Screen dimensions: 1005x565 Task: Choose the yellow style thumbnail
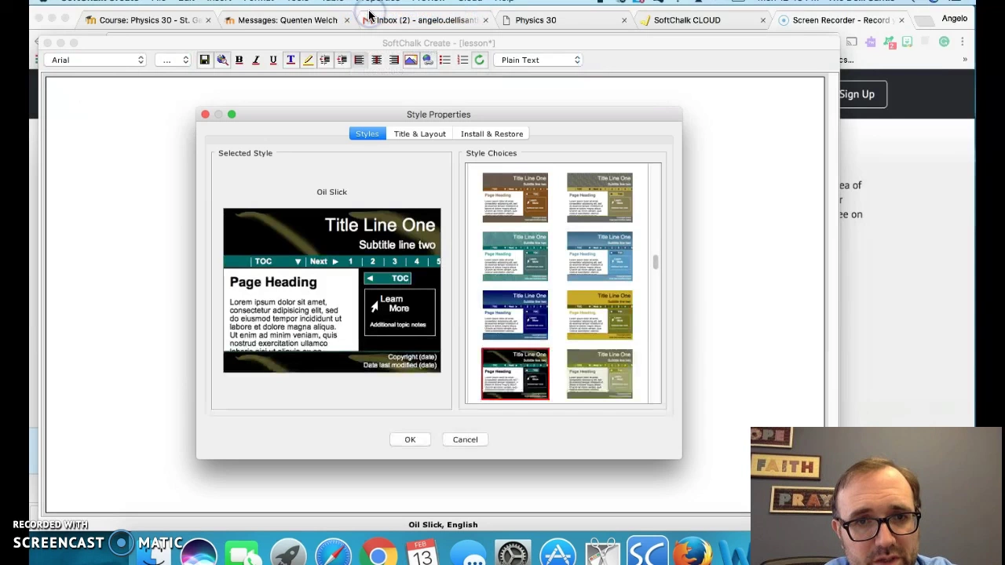point(599,315)
